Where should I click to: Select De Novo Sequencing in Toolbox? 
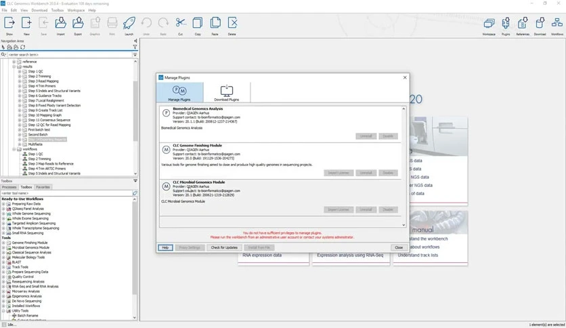[x=26, y=301]
